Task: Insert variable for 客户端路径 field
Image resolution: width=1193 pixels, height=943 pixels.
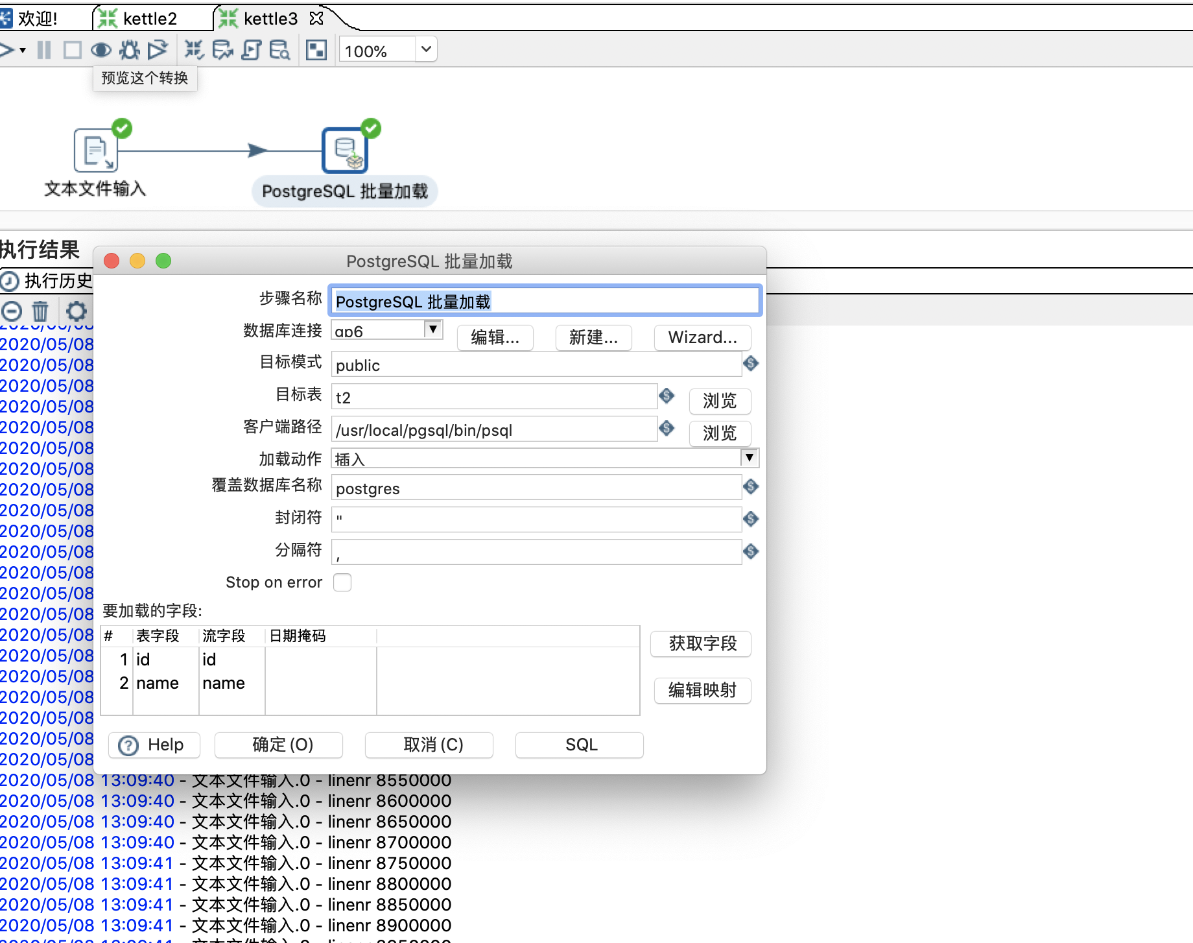Action: pos(667,428)
